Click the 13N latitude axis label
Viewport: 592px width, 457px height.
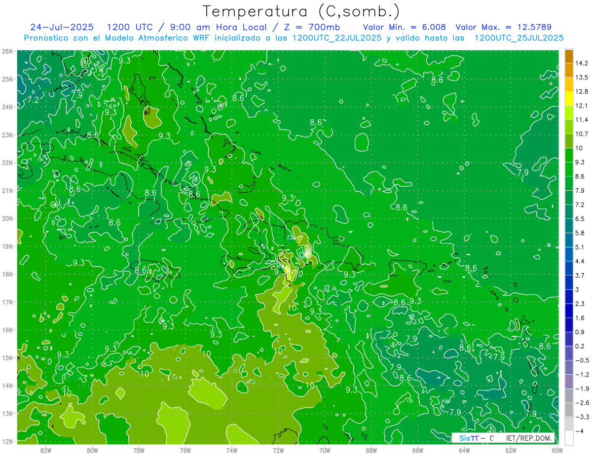click(x=7, y=413)
